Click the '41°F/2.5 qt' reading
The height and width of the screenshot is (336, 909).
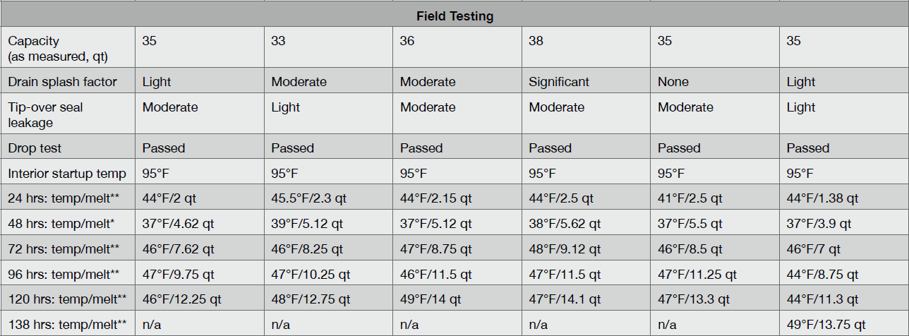coord(692,199)
